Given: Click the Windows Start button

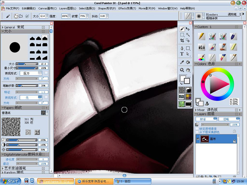Looking at the screenshot, I should click(11, 181).
